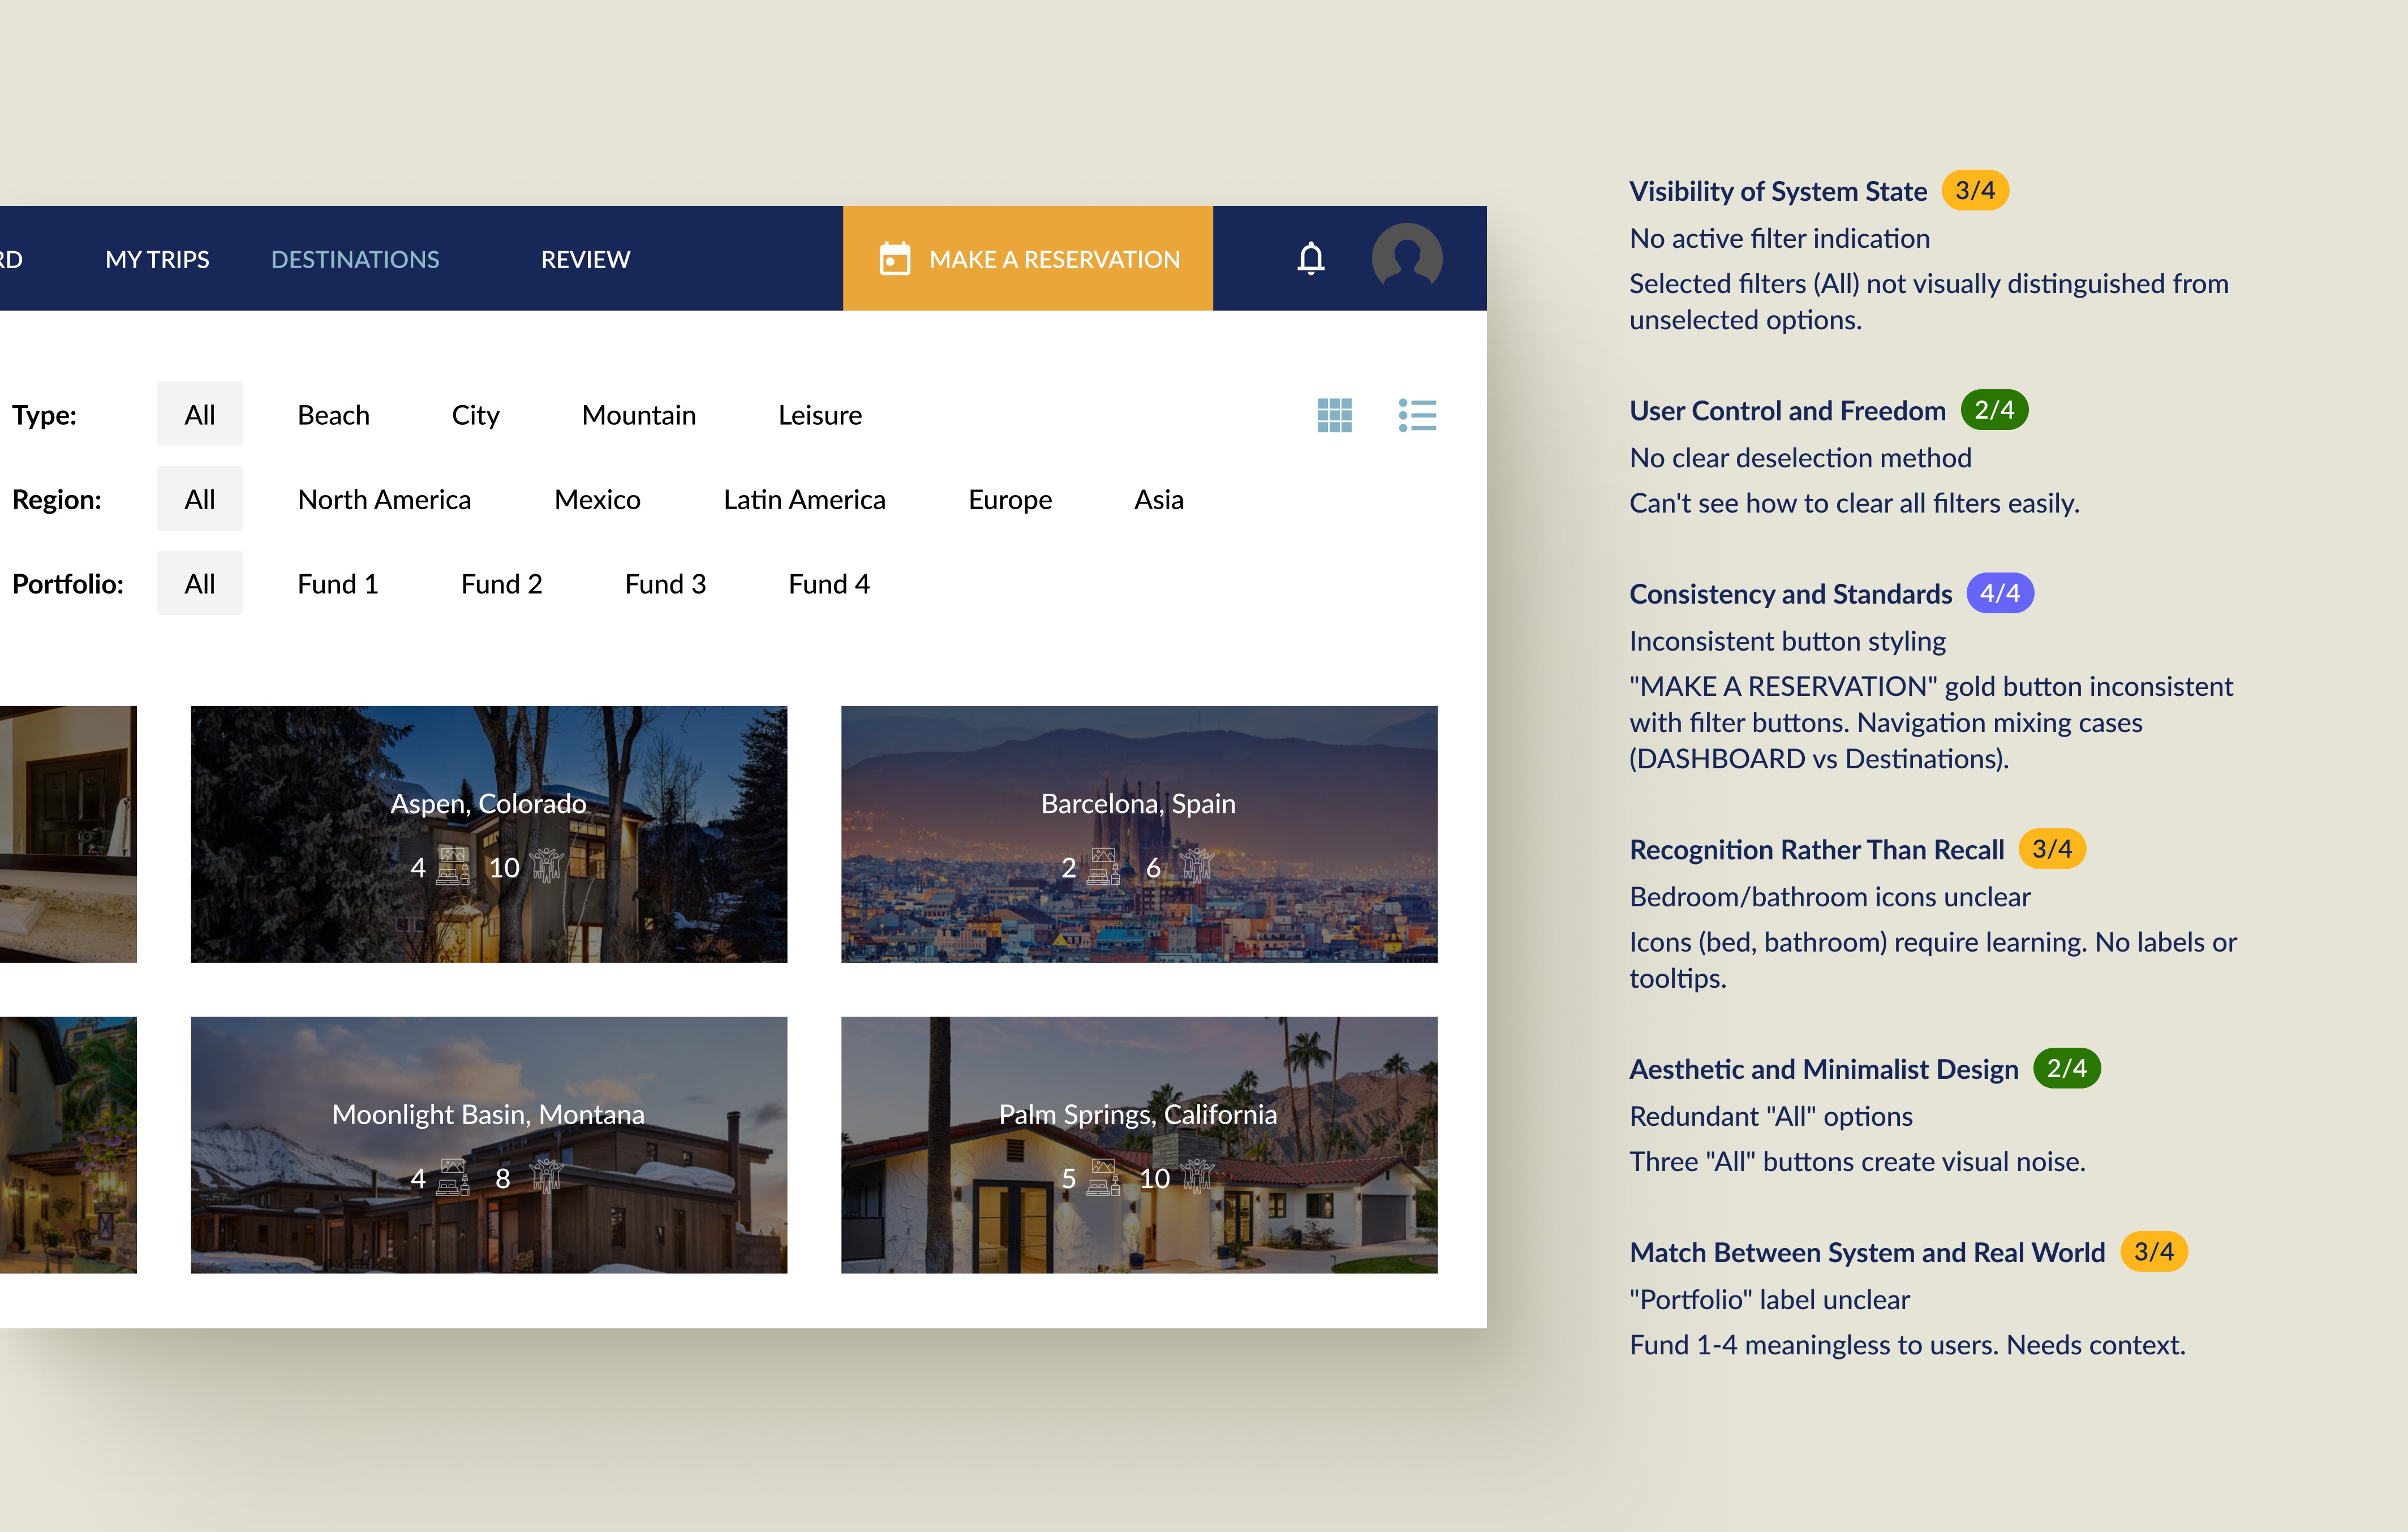Click guests icon on Barcelona card
The width and height of the screenshot is (2408, 1532).
(x=1196, y=866)
